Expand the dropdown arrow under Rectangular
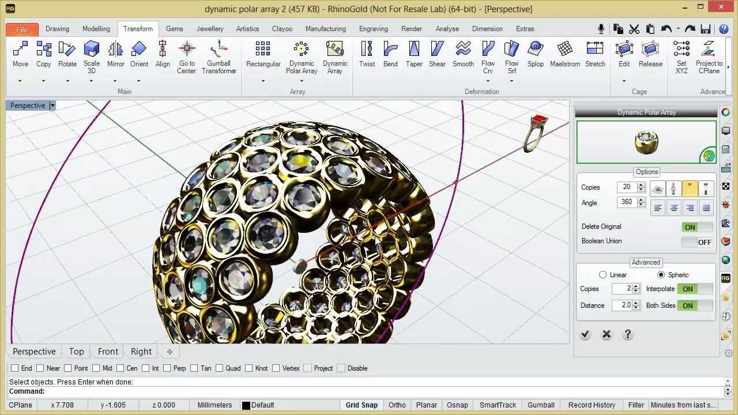Screen dimensions: 738x415 (x=263, y=81)
